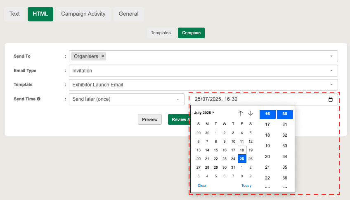Go to previous month with up arrow
The height and width of the screenshot is (200, 350).
(241, 113)
